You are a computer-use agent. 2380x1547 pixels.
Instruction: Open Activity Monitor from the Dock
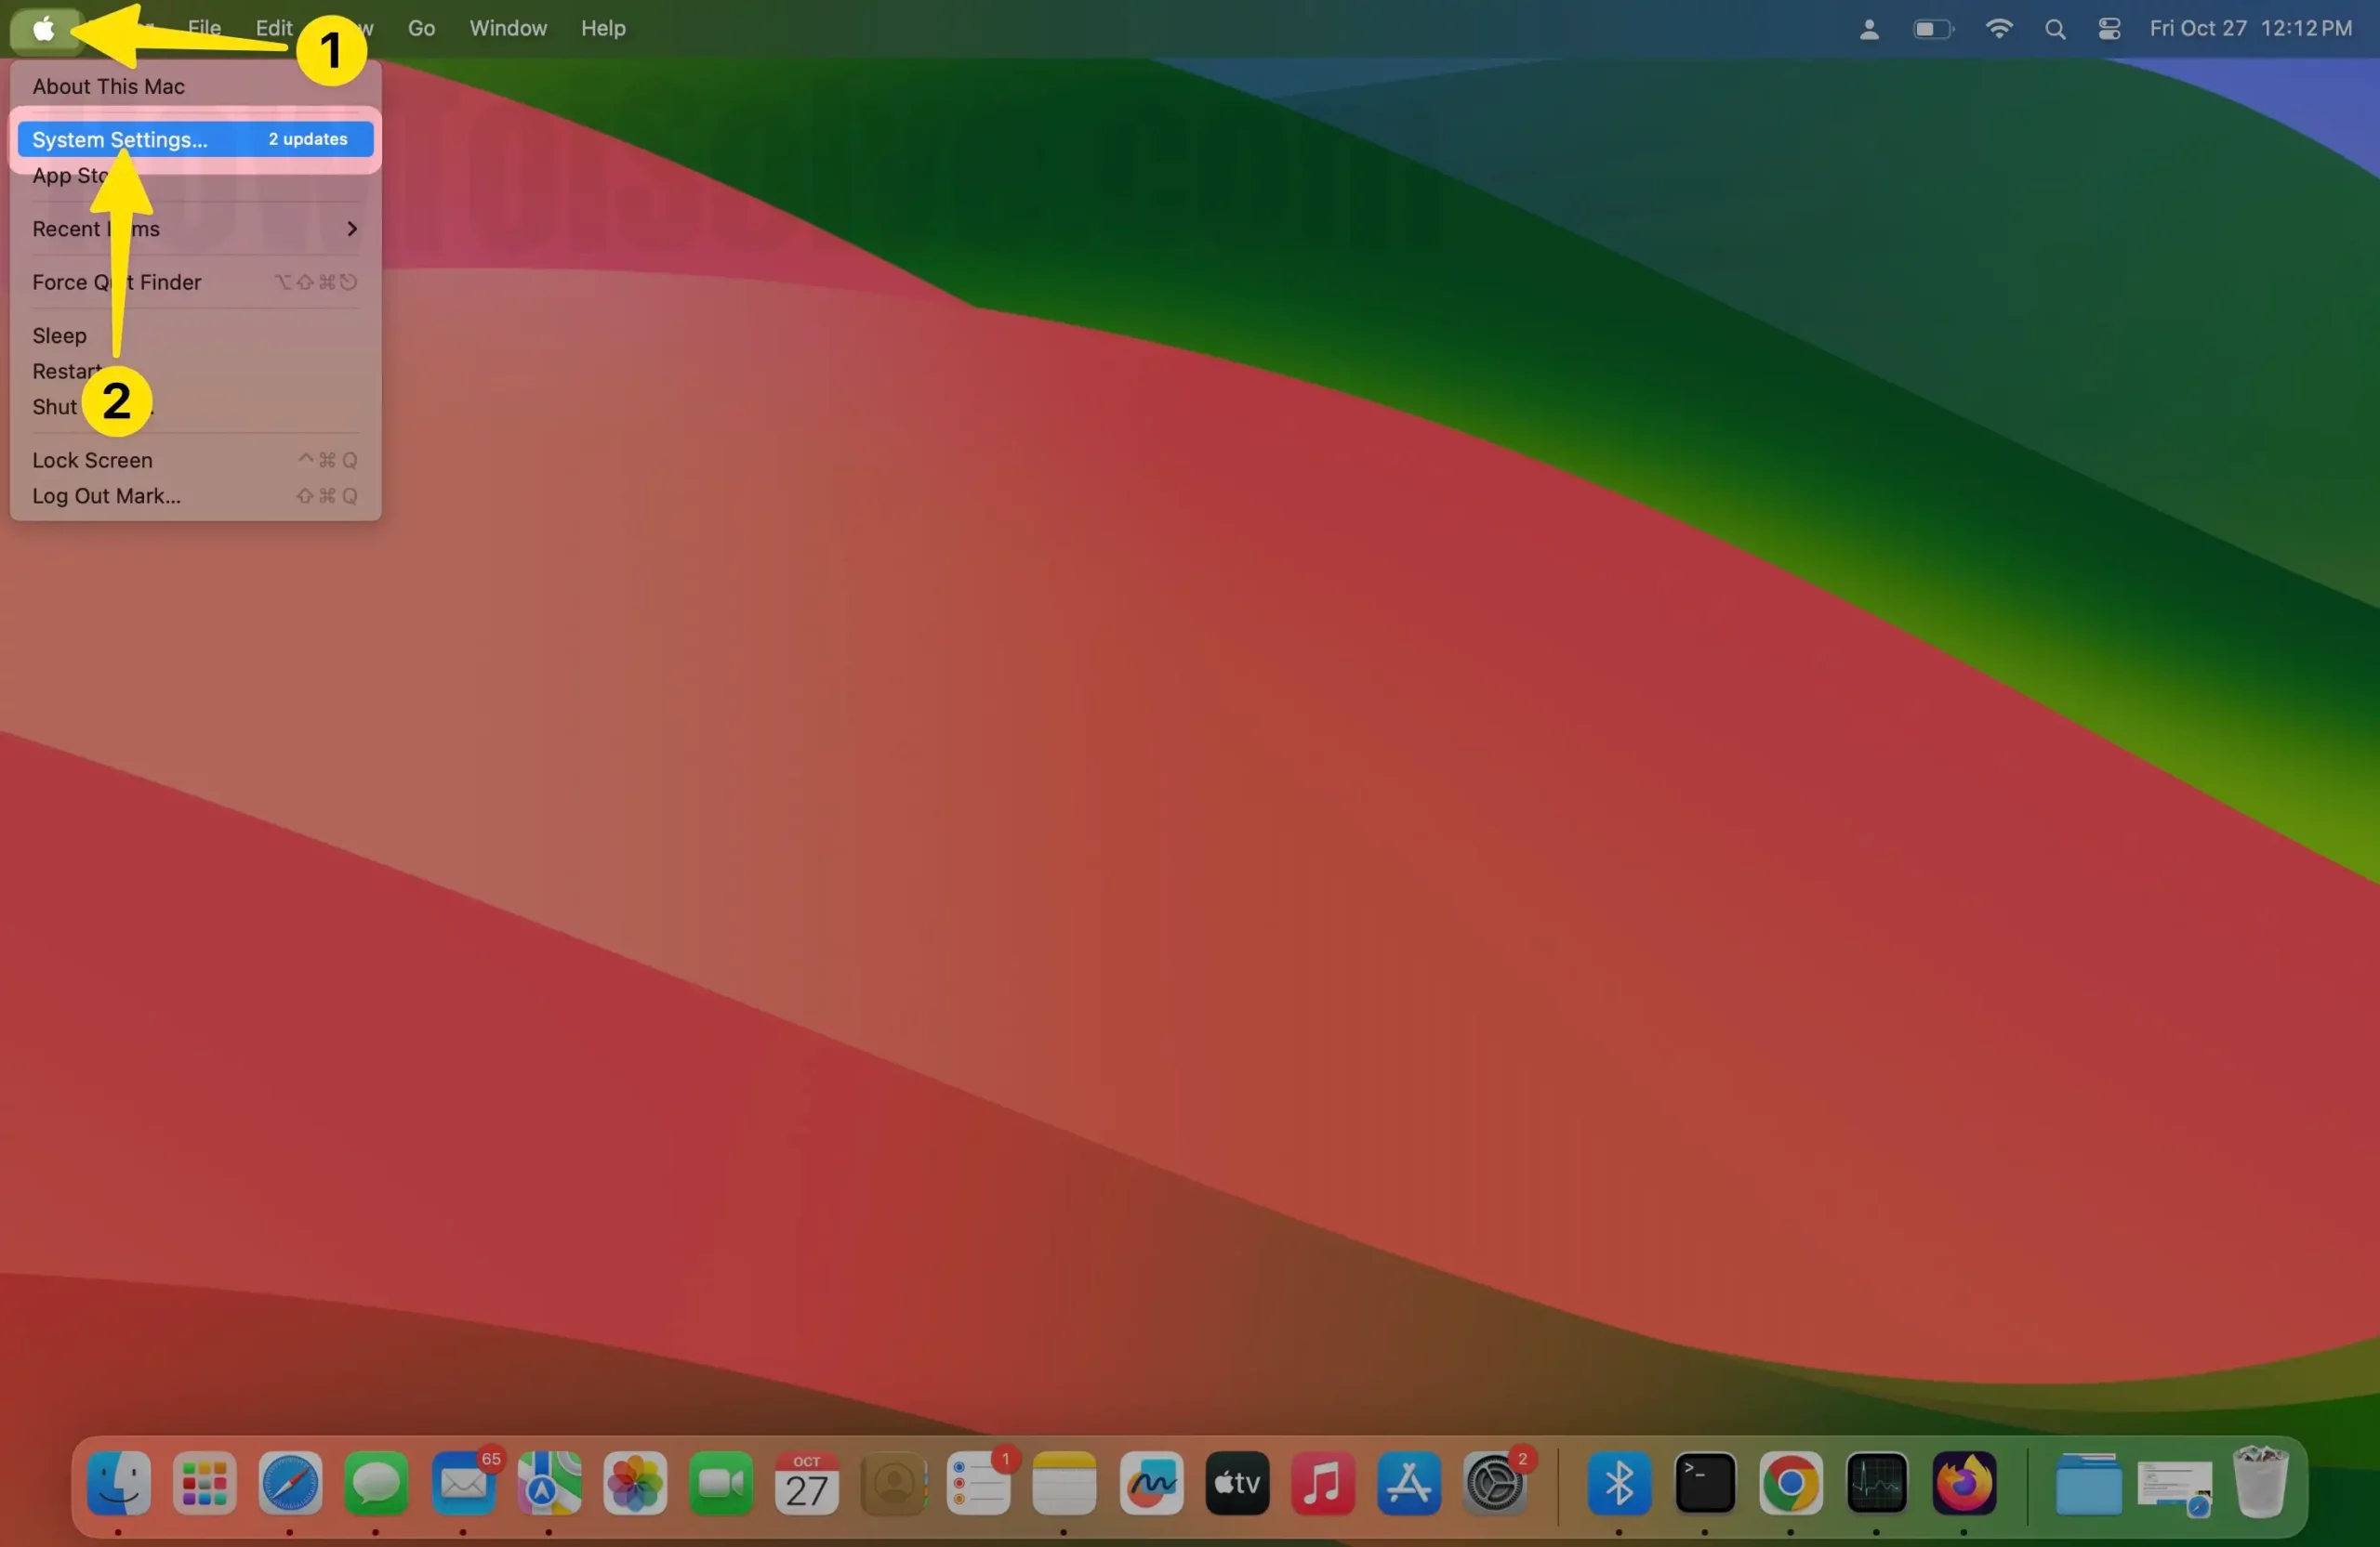click(1877, 1483)
